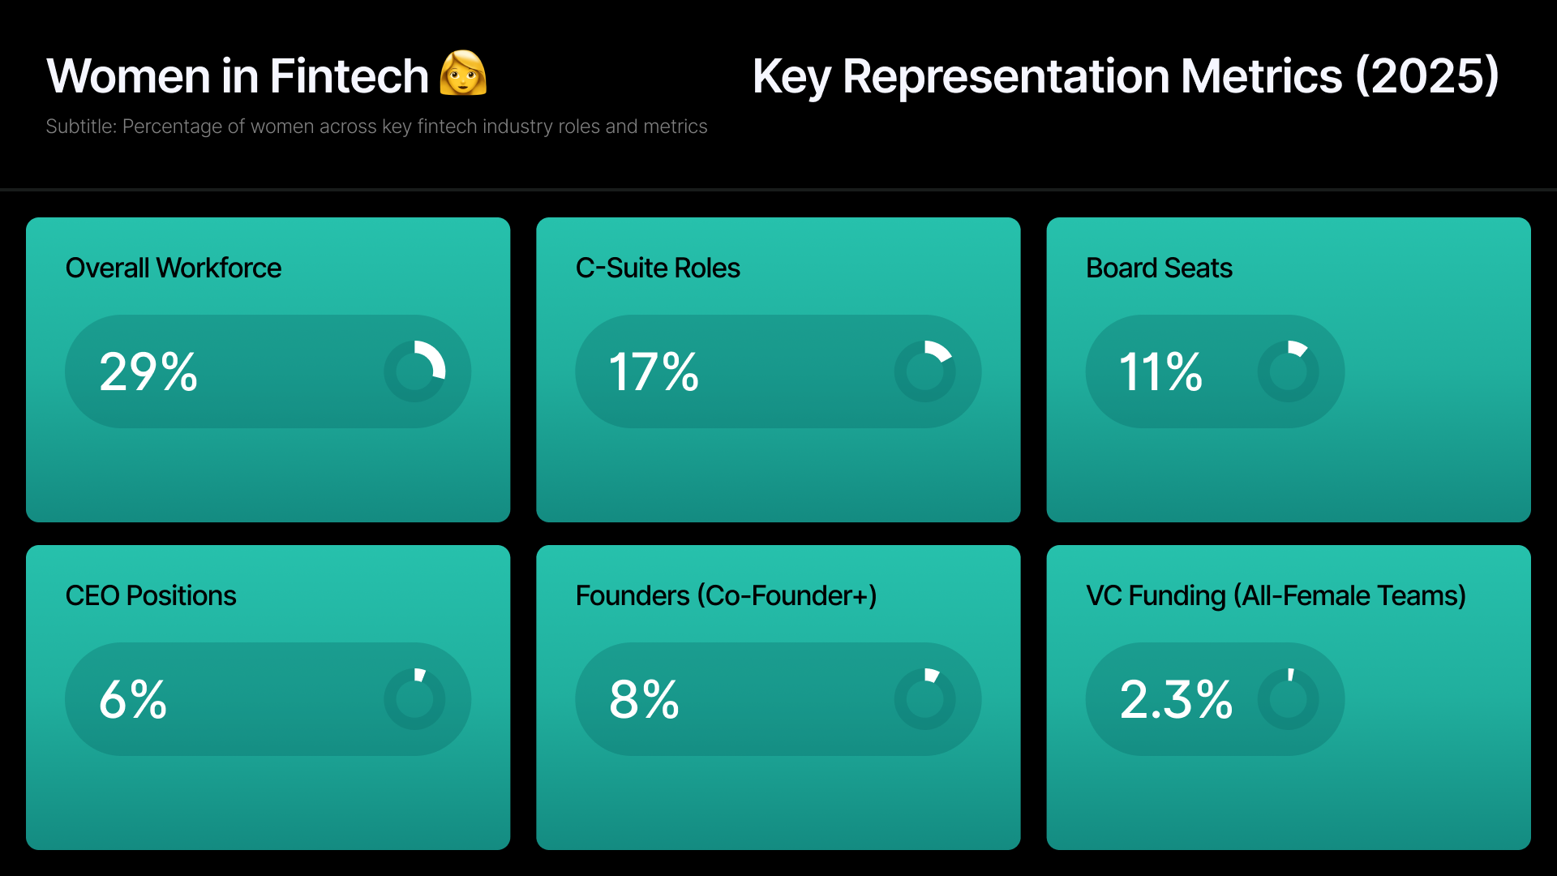Click the 11% Board Seats value
This screenshot has width=1557, height=876.
pyautogui.click(x=1160, y=372)
